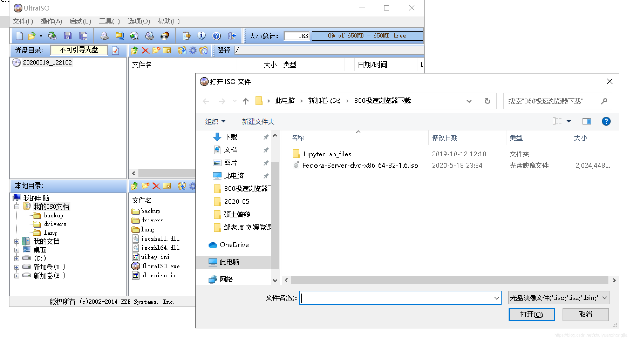
Task: Open the ISO tools settings gear icon
Action: click(x=193, y=50)
